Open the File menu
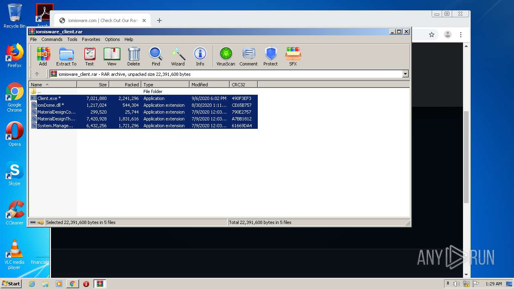 (33, 39)
